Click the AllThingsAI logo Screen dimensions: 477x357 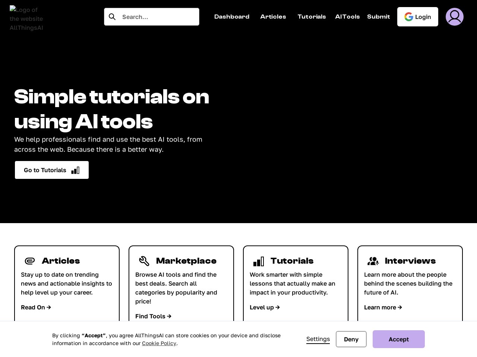[26, 19]
